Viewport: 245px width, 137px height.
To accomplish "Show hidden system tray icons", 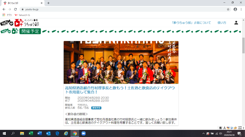I will (203, 134).
